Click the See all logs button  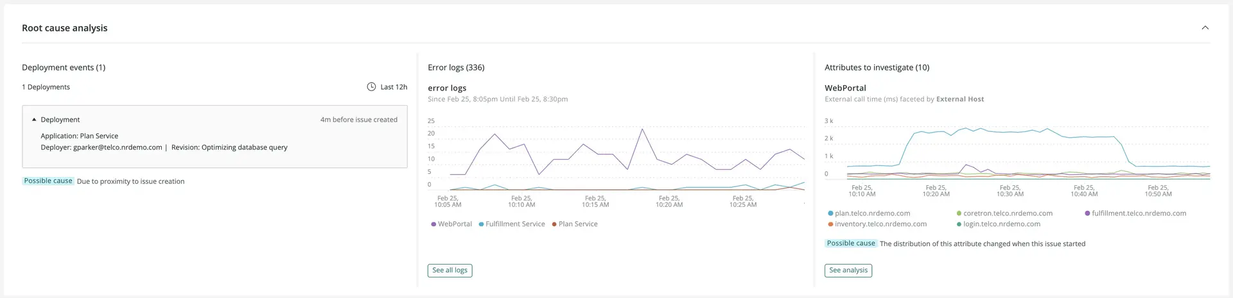[x=450, y=270]
